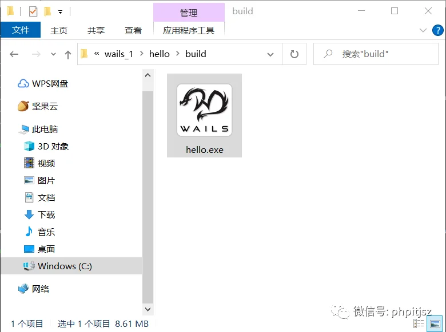This screenshot has height=332, width=446.
Task: Open the blue help question icon
Action: (x=438, y=30)
